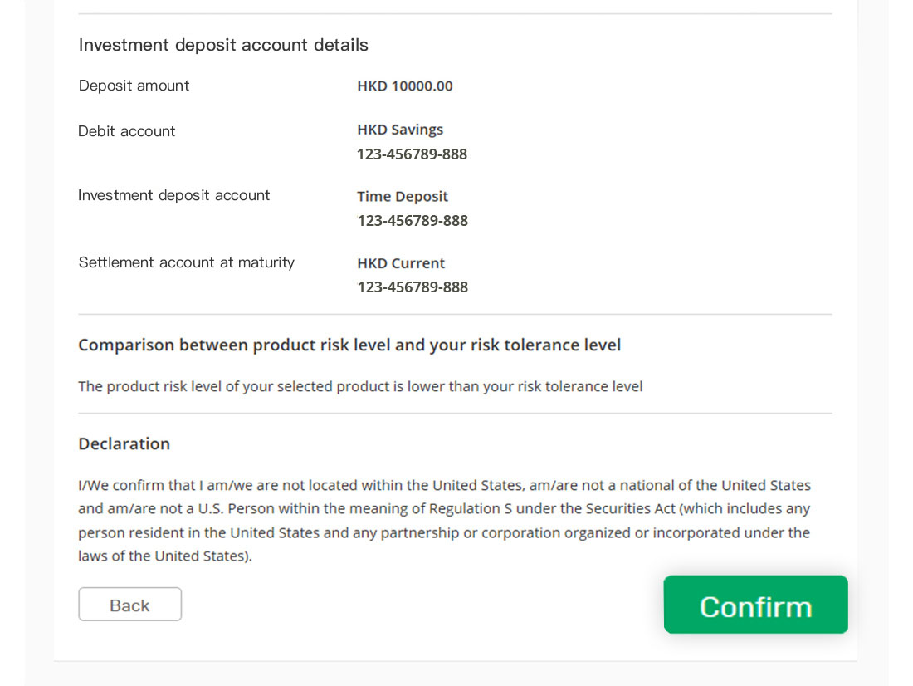Go back with the Back button
This screenshot has height=686, width=913.
[x=129, y=605]
